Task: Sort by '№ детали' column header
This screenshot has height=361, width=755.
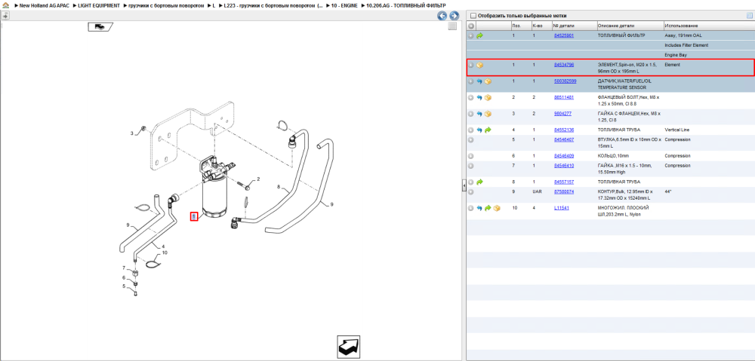Action: pyautogui.click(x=563, y=26)
